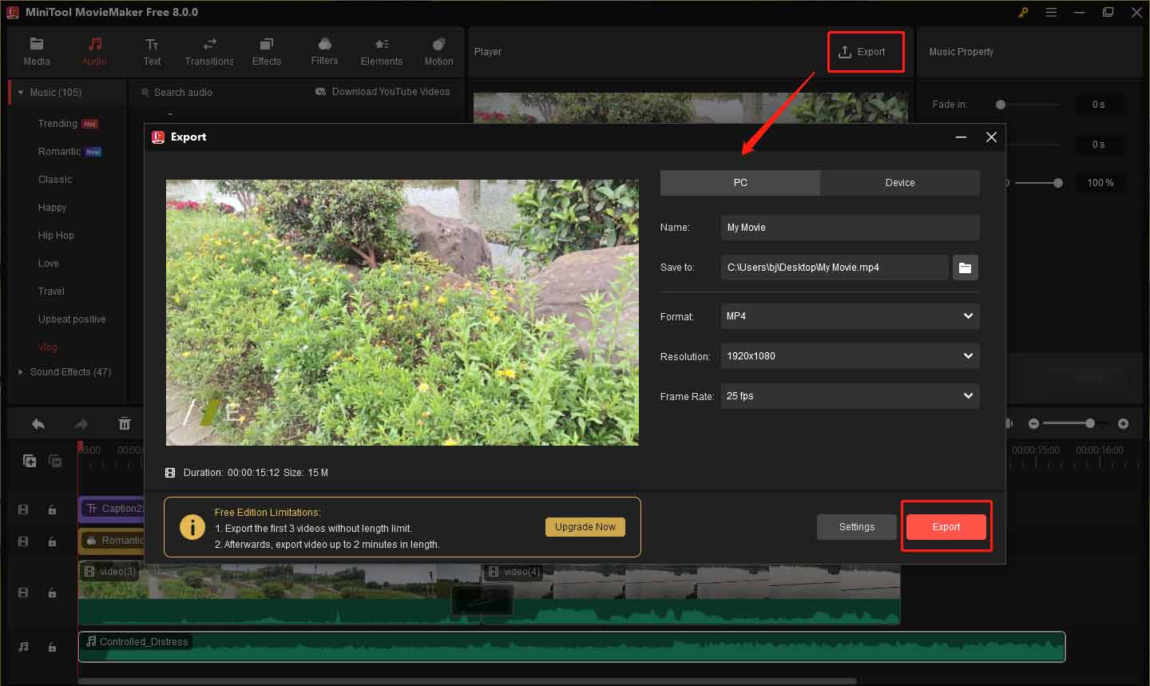Click the zoom out minus on timeline
This screenshot has height=686, width=1150.
(1033, 423)
